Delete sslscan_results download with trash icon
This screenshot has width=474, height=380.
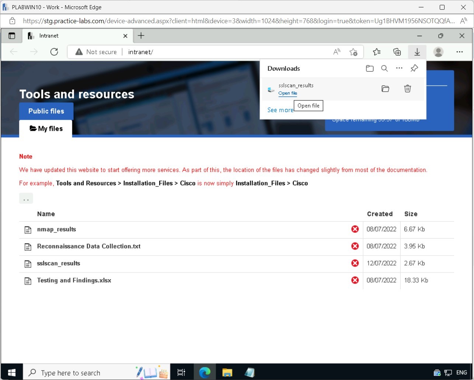(x=407, y=89)
